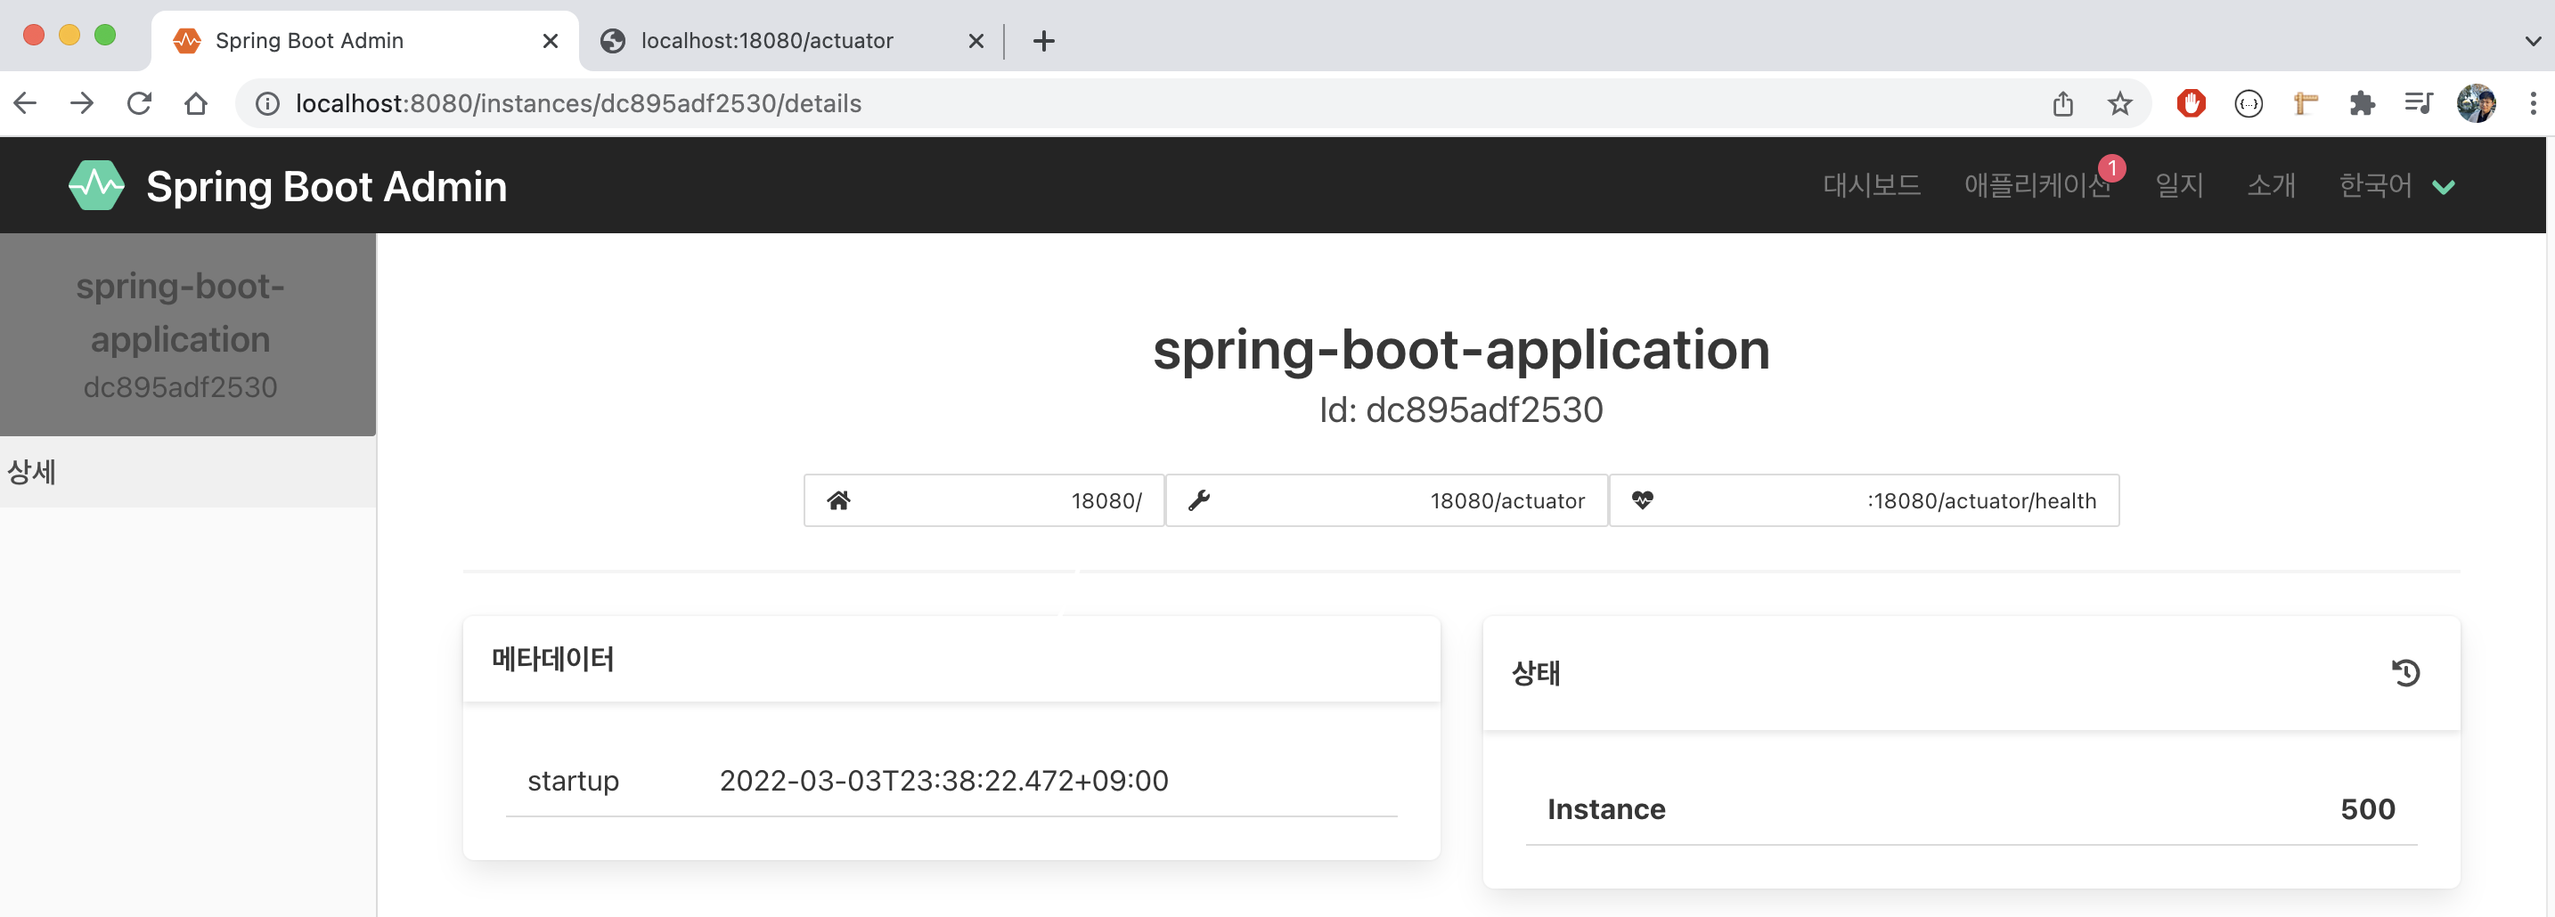Screen dimensions: 2555x917
Task: Open the red ad blocker extension
Action: click(2191, 103)
